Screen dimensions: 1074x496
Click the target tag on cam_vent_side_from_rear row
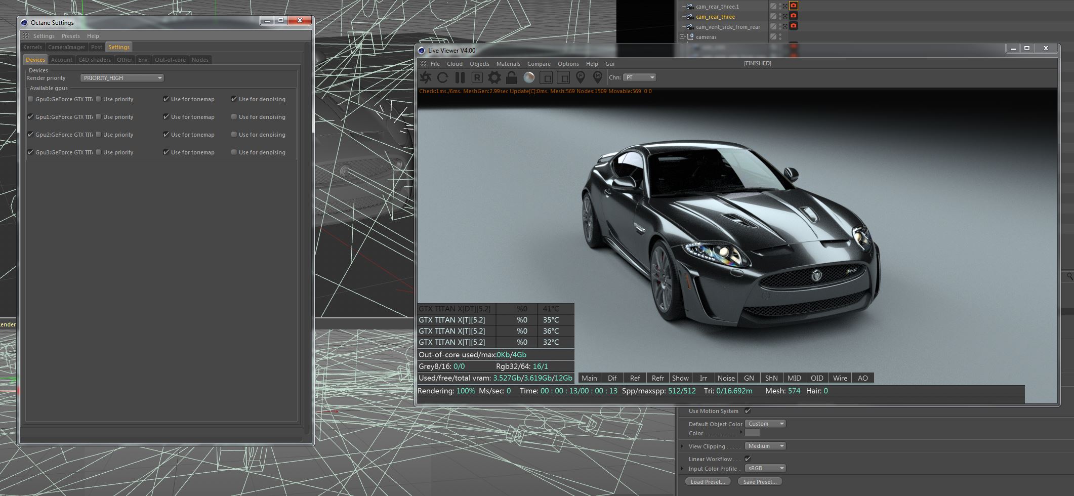point(785,26)
